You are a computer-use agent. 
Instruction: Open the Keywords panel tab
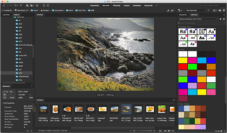(x=183, y=15)
